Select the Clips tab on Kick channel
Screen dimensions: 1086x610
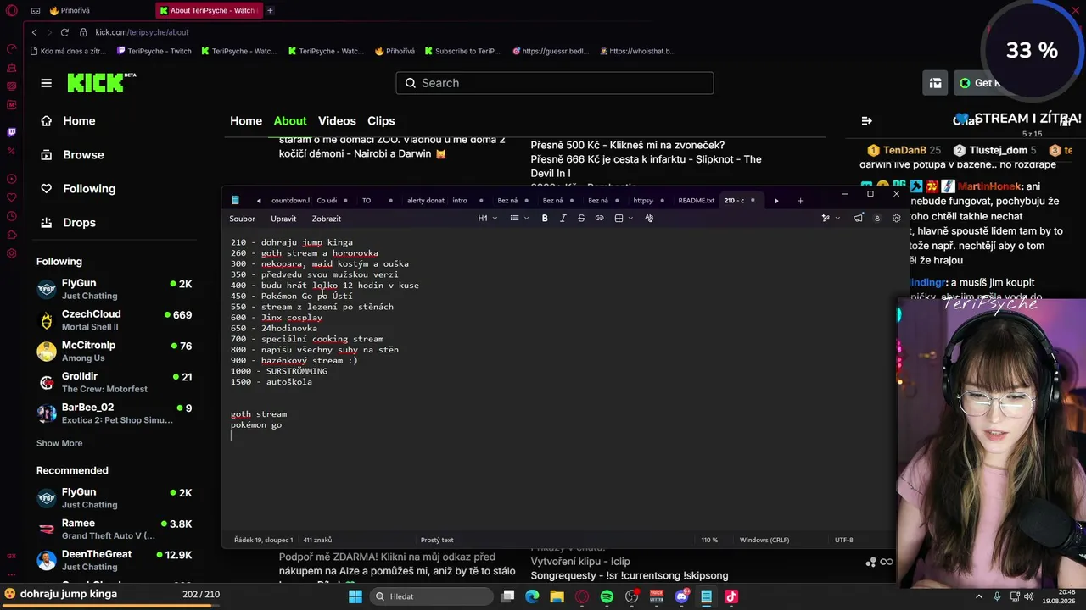(381, 121)
